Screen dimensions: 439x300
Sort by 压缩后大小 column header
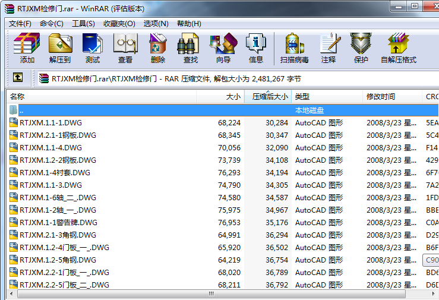(x=268, y=97)
